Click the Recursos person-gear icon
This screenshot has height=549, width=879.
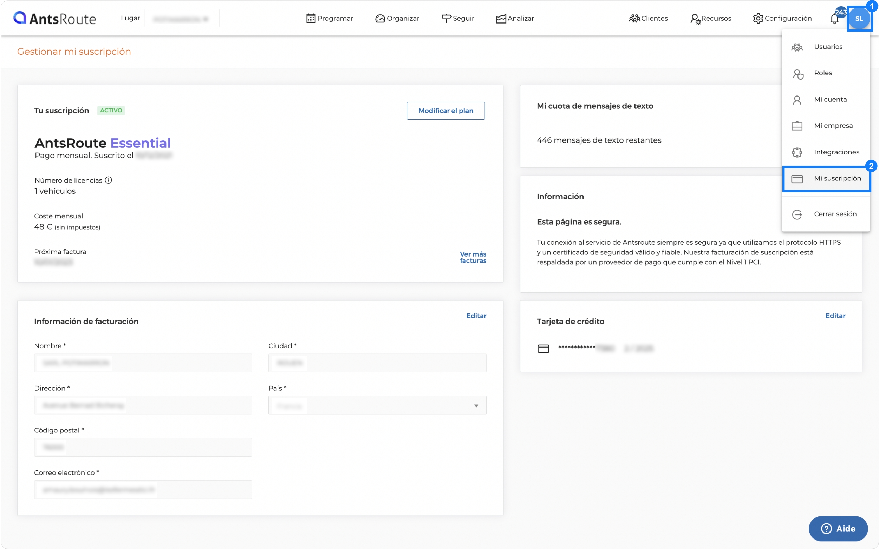(x=695, y=19)
